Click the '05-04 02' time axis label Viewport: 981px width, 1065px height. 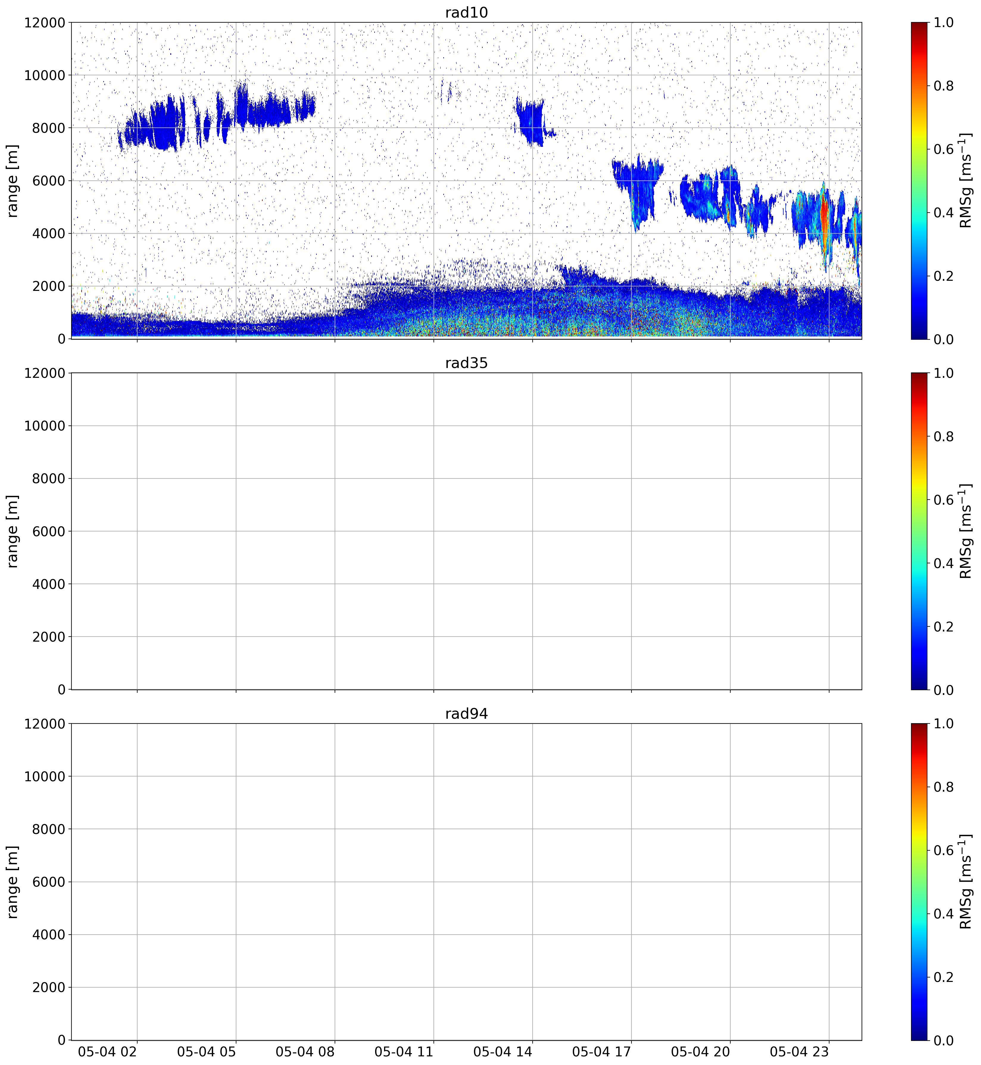[108, 1052]
